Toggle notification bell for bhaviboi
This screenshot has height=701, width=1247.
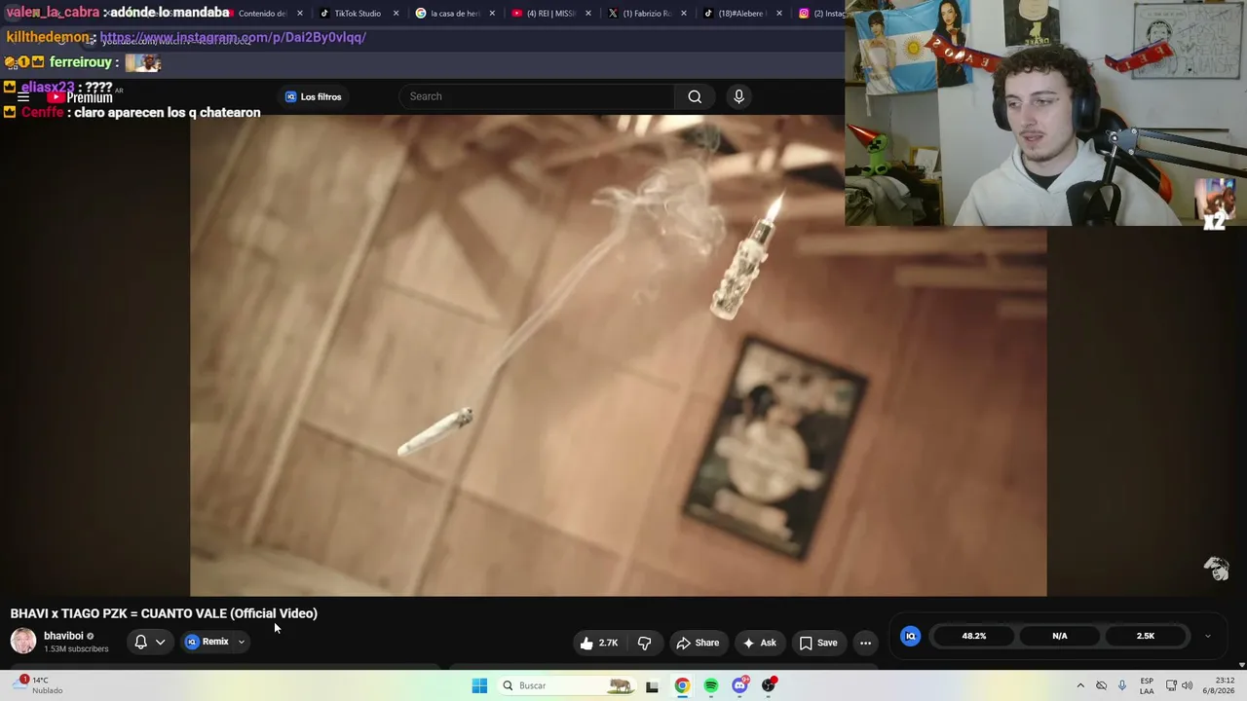click(140, 642)
